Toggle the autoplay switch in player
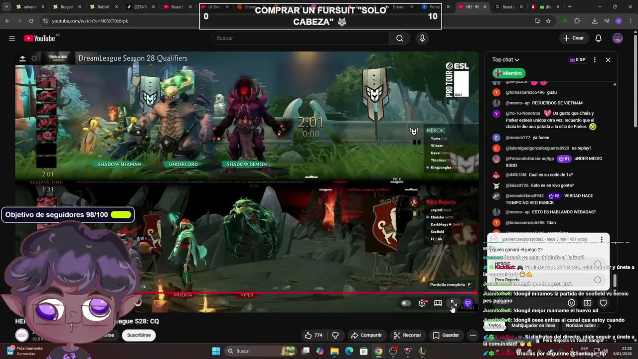 tap(406, 303)
